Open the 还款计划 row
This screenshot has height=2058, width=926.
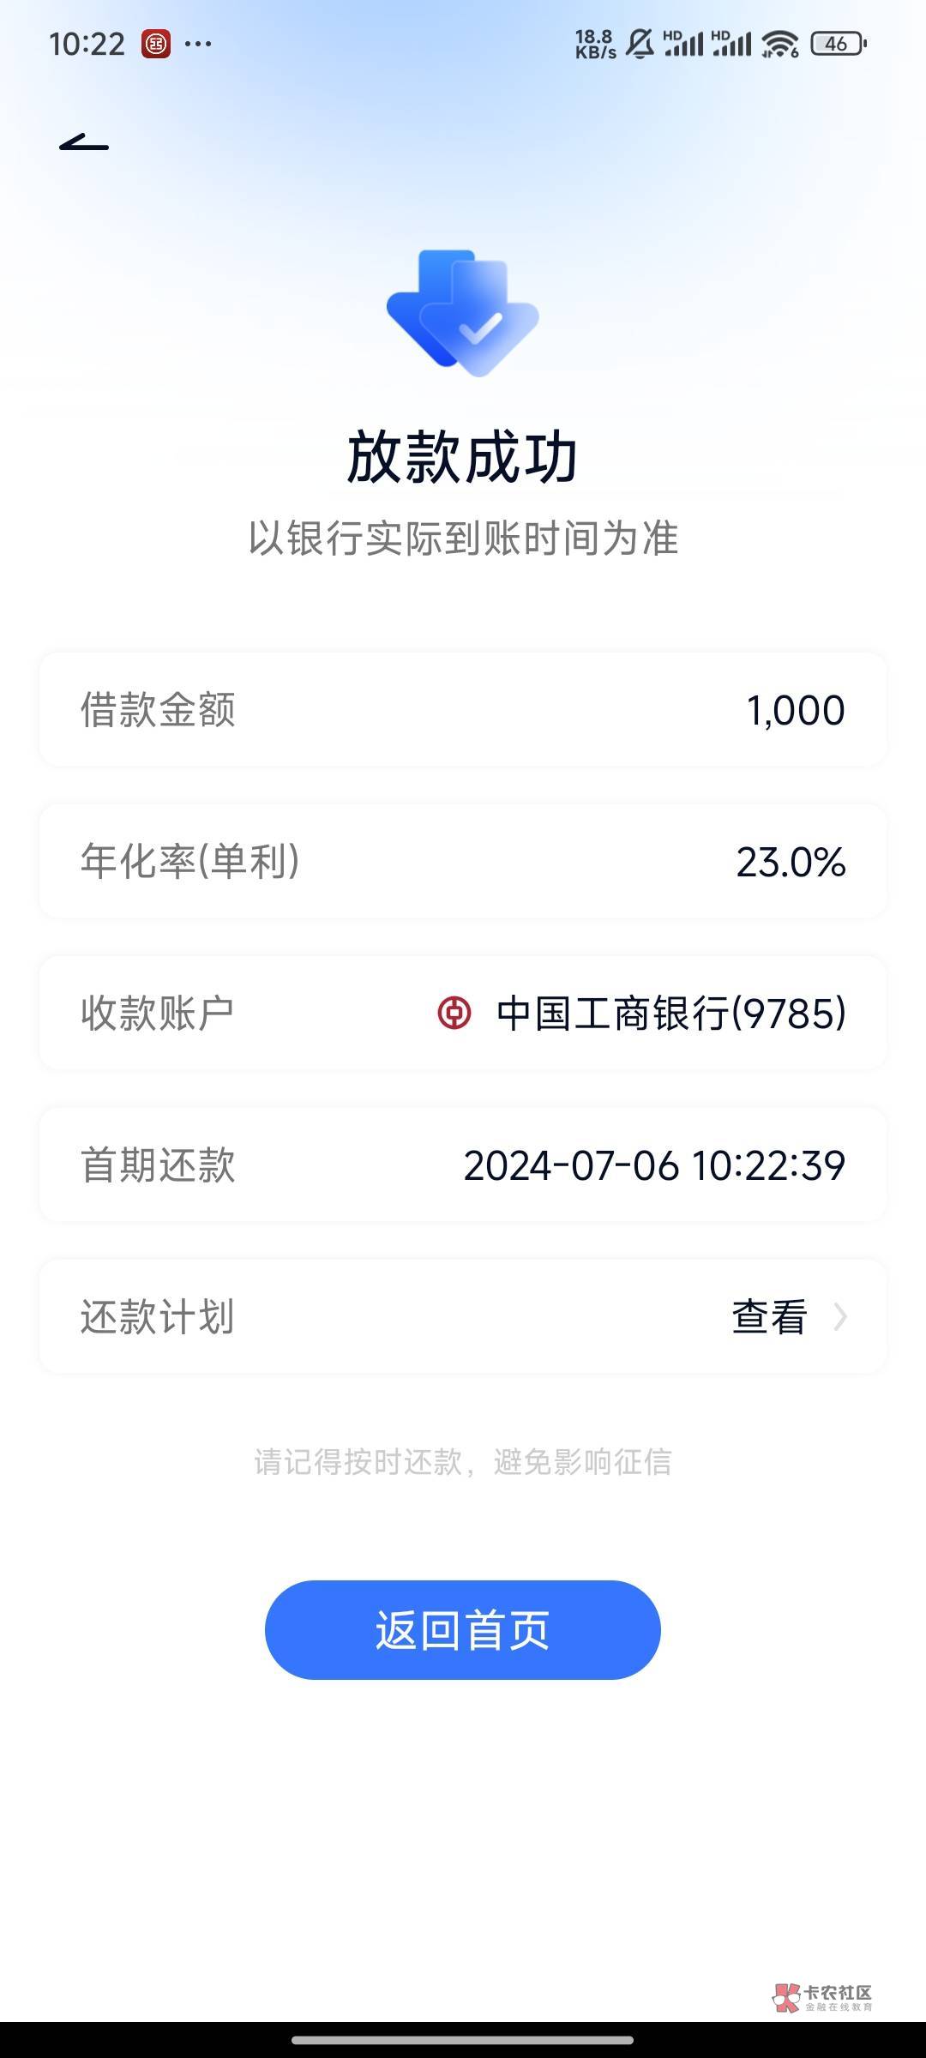(x=463, y=1316)
